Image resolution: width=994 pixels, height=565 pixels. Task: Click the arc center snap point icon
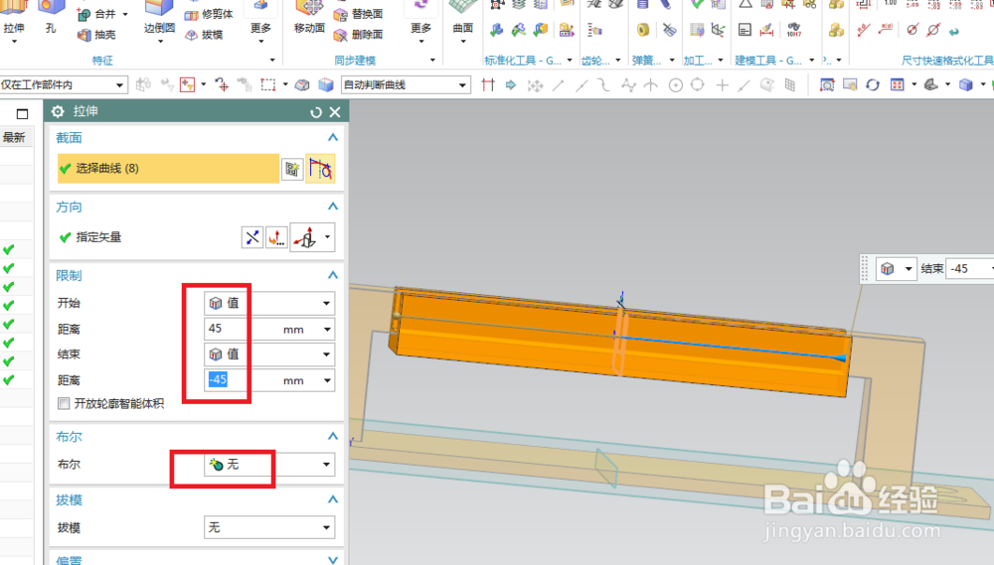point(676,84)
